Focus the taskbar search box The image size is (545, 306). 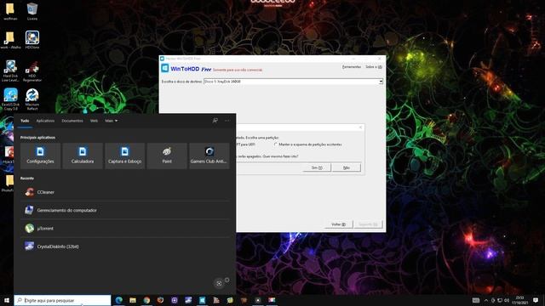coord(62,300)
